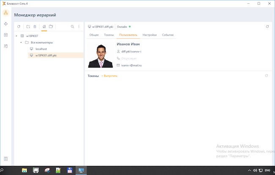Collapse the w18PKI07 server node
This screenshot has width=275, height=175.
16,36
